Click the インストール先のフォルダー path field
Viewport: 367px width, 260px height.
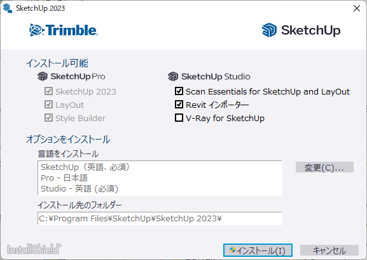click(x=160, y=218)
